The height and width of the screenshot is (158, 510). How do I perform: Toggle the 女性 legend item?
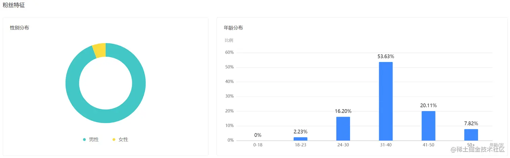120,140
